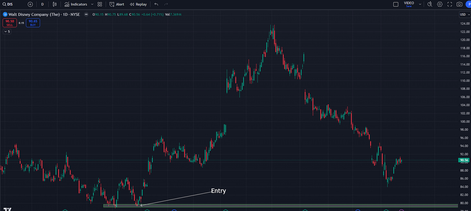This screenshot has height=211, width=471.
Task: Click the green 90.56 current price label
Action: click(x=464, y=160)
